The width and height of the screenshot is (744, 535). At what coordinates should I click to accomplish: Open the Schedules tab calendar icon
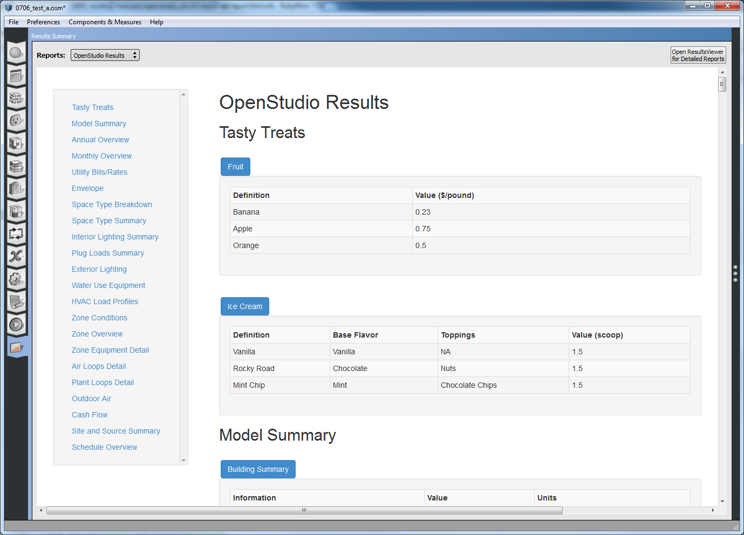(16, 76)
